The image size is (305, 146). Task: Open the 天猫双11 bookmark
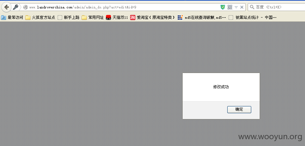pyautogui.click(x=117, y=18)
